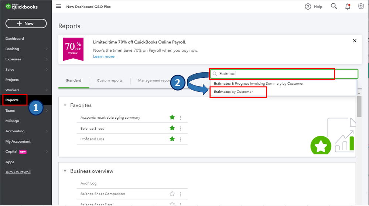Open the settings gear icon
The width and height of the screenshot is (369, 206).
(361, 6)
